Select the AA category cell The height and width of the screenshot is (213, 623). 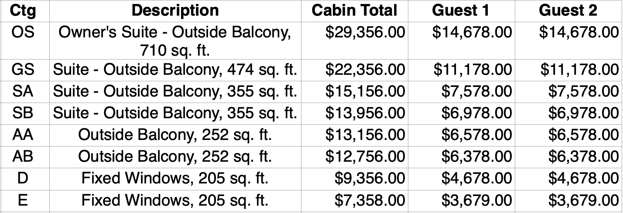(x=23, y=135)
